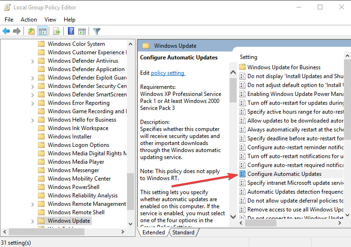Screen dimensions: 351x247
Task: Click icon of Enabling Windows Update Power Management
Action: point(242,94)
